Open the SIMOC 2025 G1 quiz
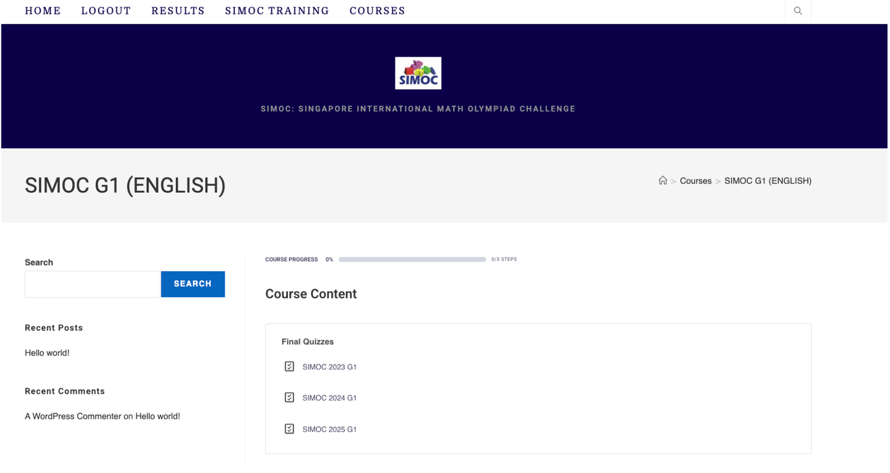Viewport: 890px width, 473px height. point(329,429)
